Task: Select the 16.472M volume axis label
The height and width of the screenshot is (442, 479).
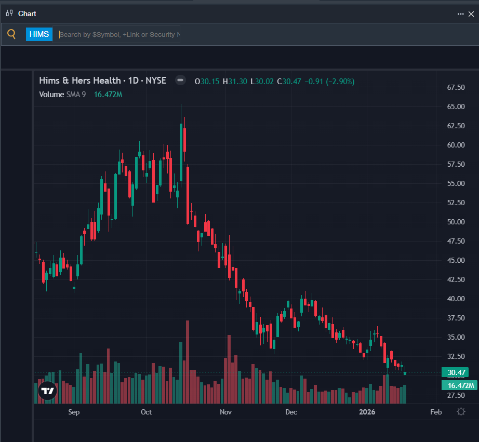Action: (x=459, y=385)
